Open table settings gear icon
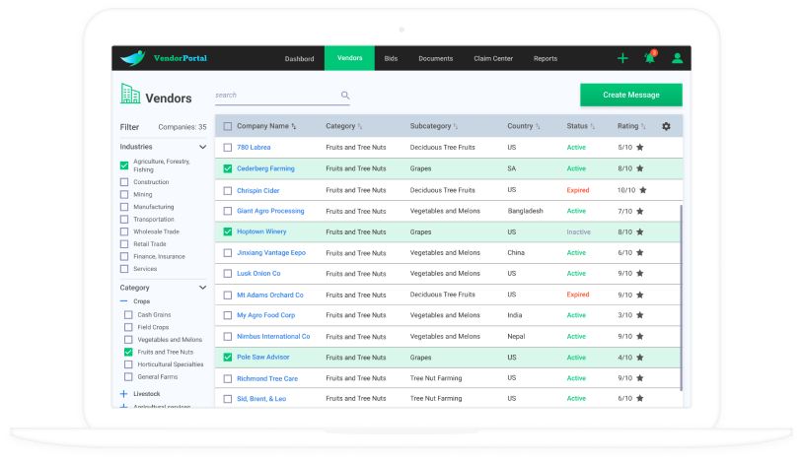This screenshot has height=461, width=803. pos(666,126)
